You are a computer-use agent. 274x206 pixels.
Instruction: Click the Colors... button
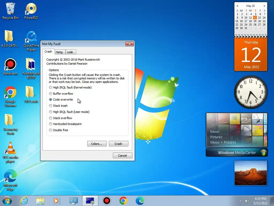(x=97, y=144)
